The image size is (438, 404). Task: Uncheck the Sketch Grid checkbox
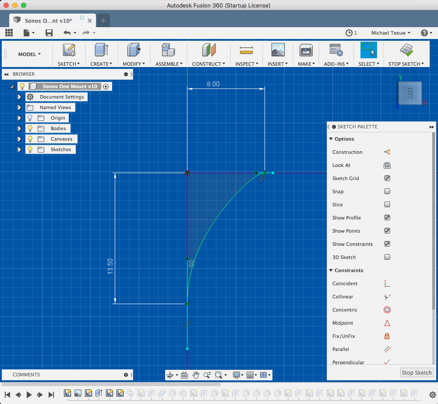[x=387, y=178]
